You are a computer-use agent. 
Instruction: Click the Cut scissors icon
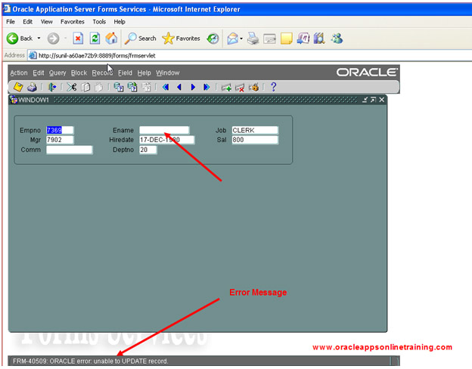coord(72,87)
